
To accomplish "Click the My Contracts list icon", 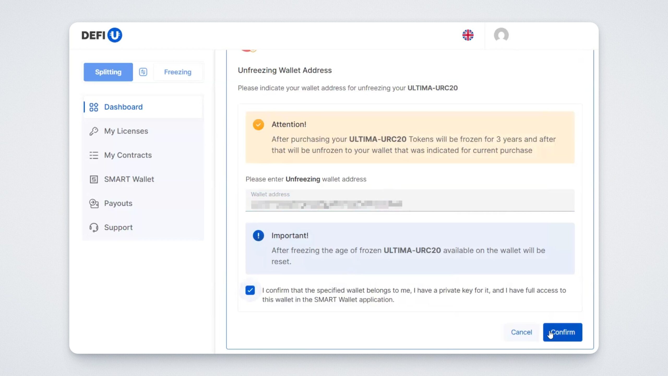I will 94,155.
